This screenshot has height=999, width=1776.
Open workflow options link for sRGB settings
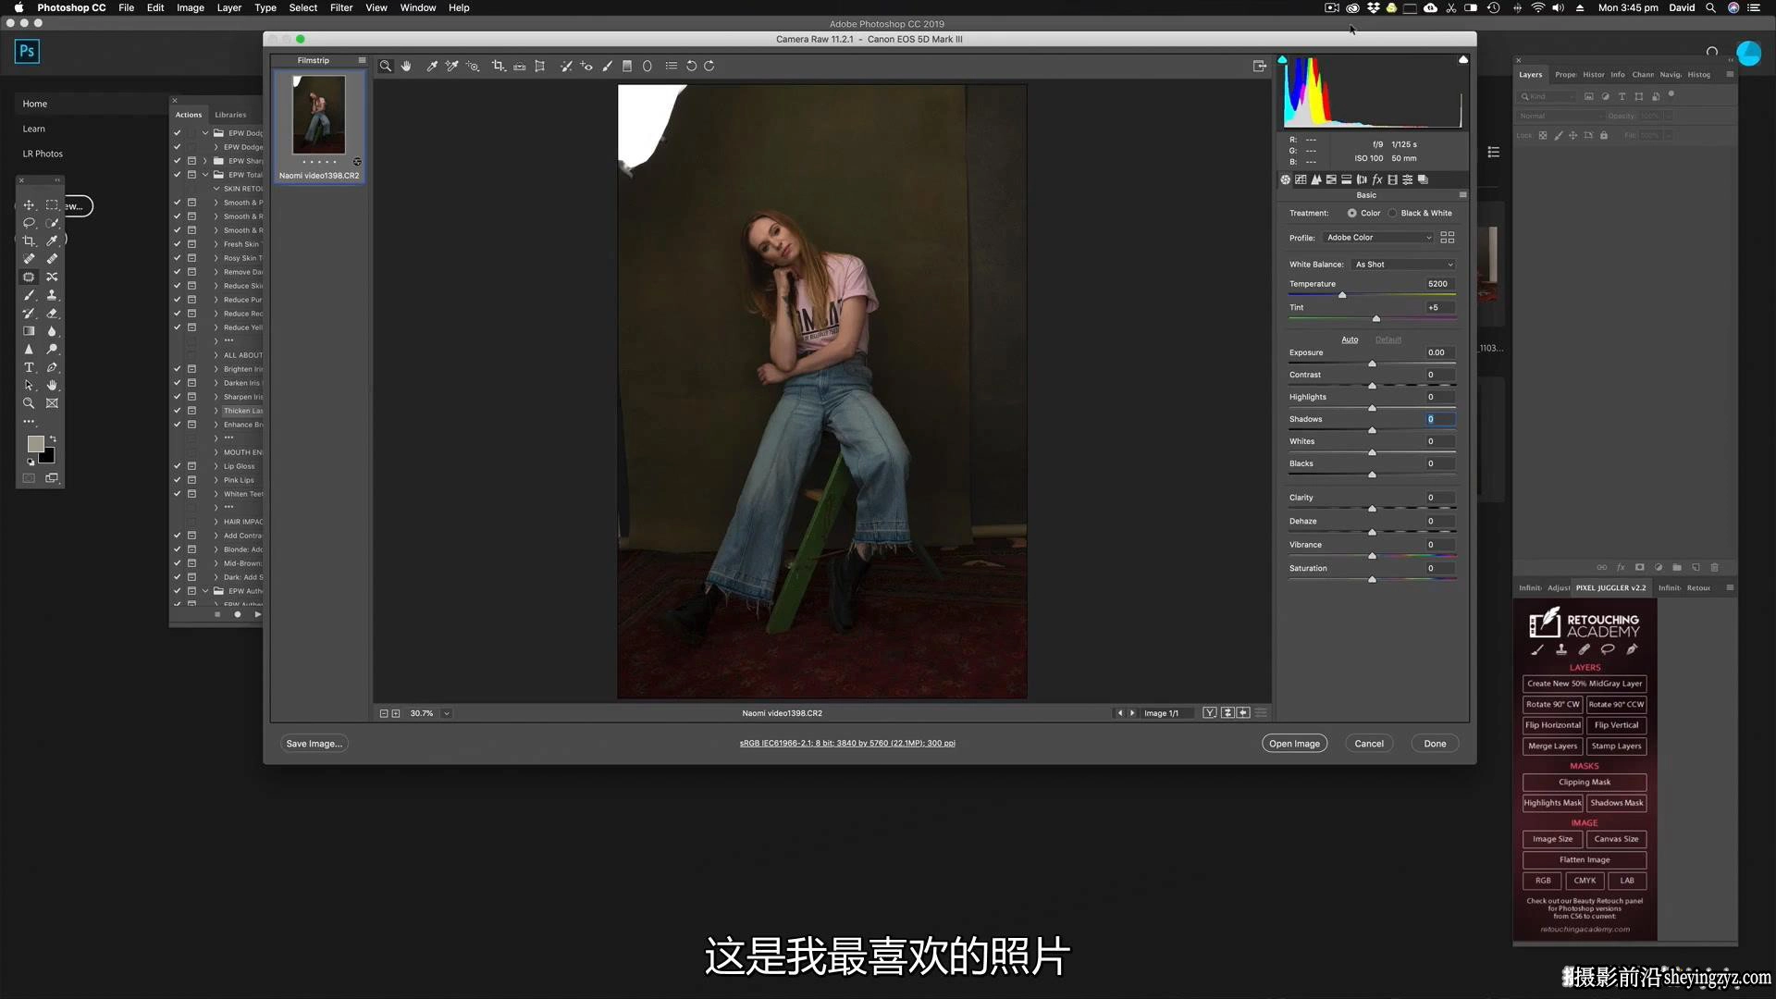pos(847,743)
